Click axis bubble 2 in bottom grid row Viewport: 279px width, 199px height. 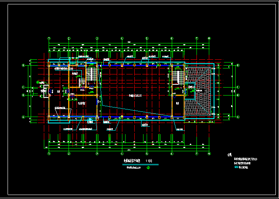[69, 153]
